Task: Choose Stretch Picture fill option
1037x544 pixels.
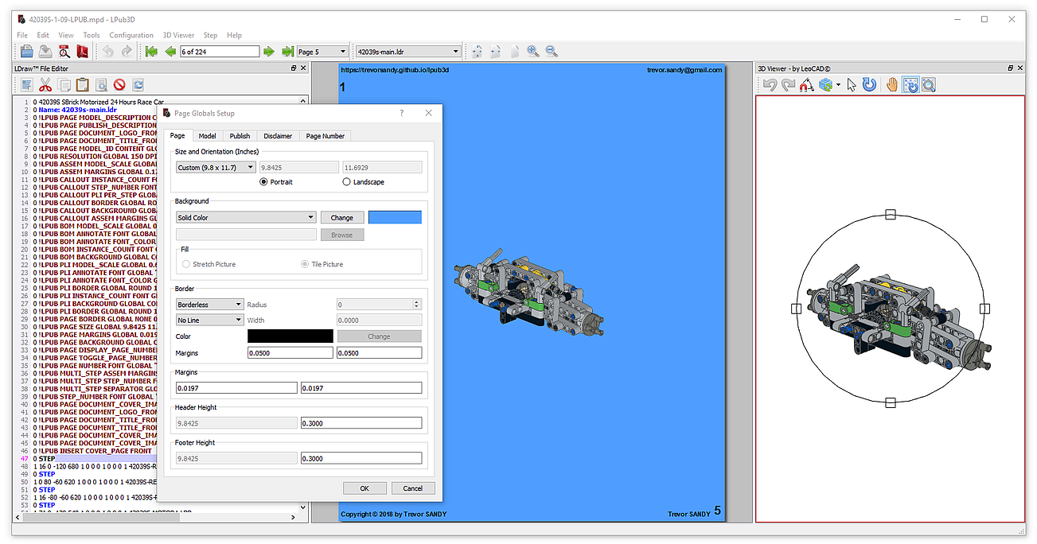Action: tap(209, 264)
